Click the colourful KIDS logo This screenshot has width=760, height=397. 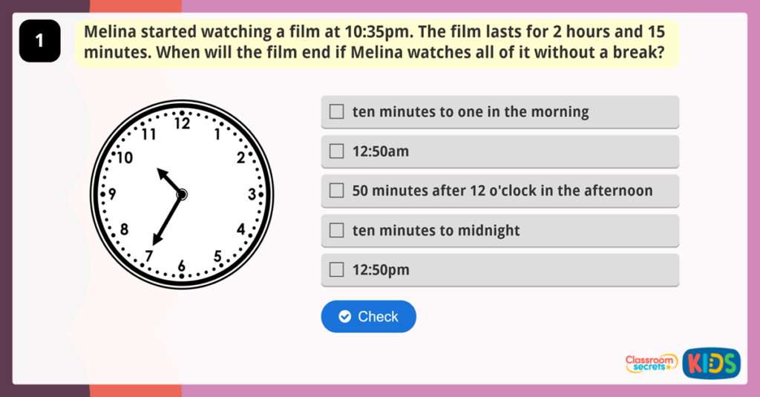click(x=711, y=363)
